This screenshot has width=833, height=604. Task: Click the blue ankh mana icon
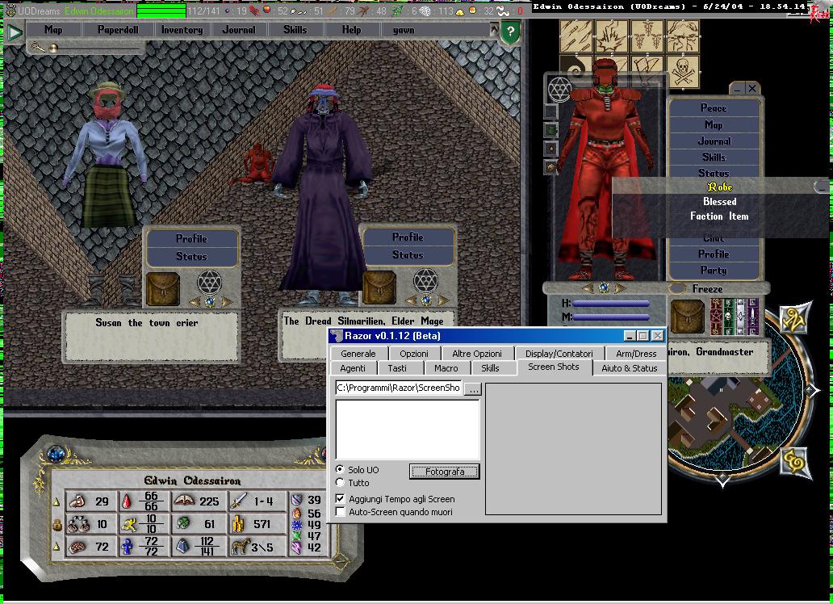click(x=127, y=547)
